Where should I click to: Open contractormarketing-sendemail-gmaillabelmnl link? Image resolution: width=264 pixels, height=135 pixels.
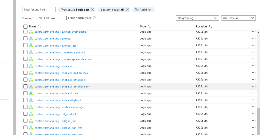[x=62, y=87]
